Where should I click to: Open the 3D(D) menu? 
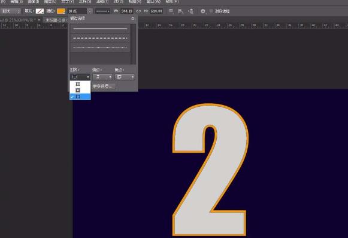(119, 2)
